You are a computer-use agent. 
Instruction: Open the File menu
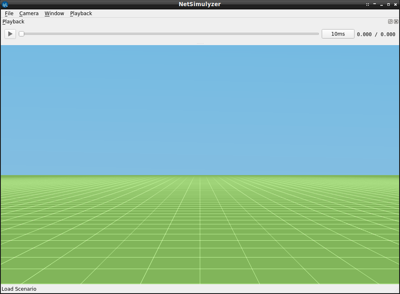click(x=9, y=13)
